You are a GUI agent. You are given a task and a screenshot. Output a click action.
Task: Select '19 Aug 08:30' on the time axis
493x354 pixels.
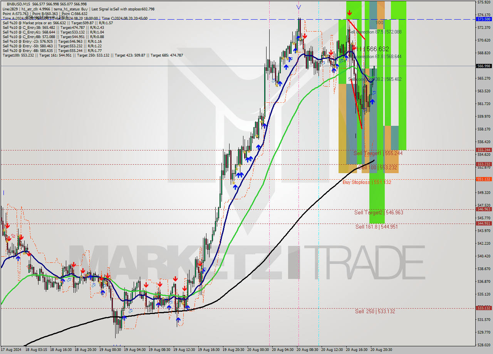click(160, 350)
